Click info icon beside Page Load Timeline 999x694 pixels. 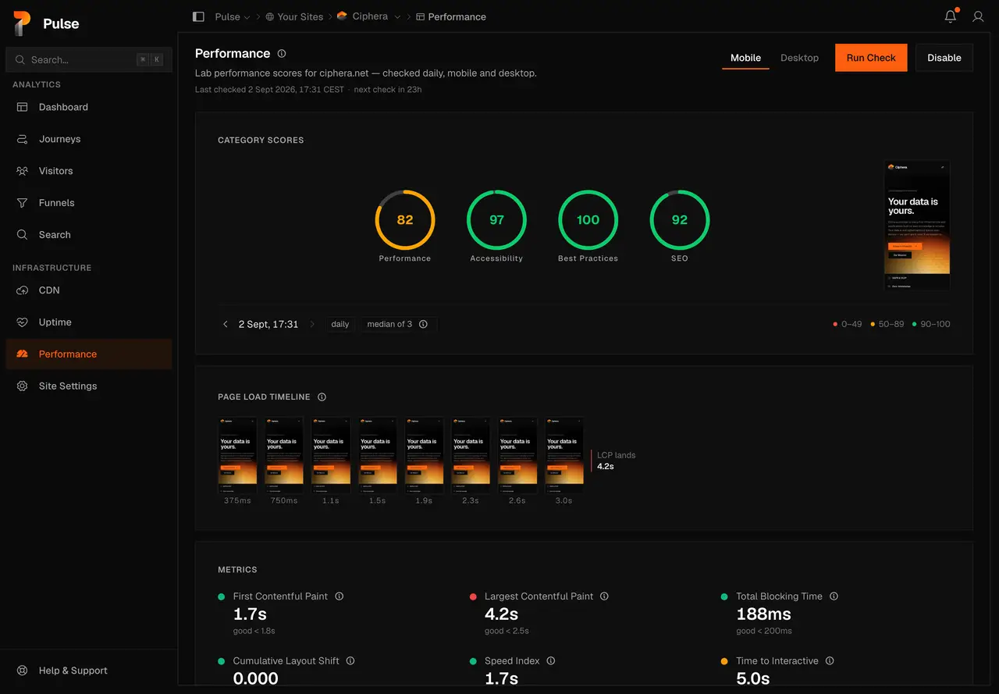pyautogui.click(x=322, y=397)
